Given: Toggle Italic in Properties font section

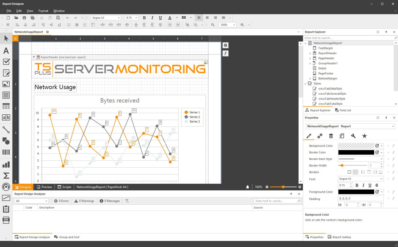Looking at the screenshot, I should pyautogui.click(x=363, y=185).
